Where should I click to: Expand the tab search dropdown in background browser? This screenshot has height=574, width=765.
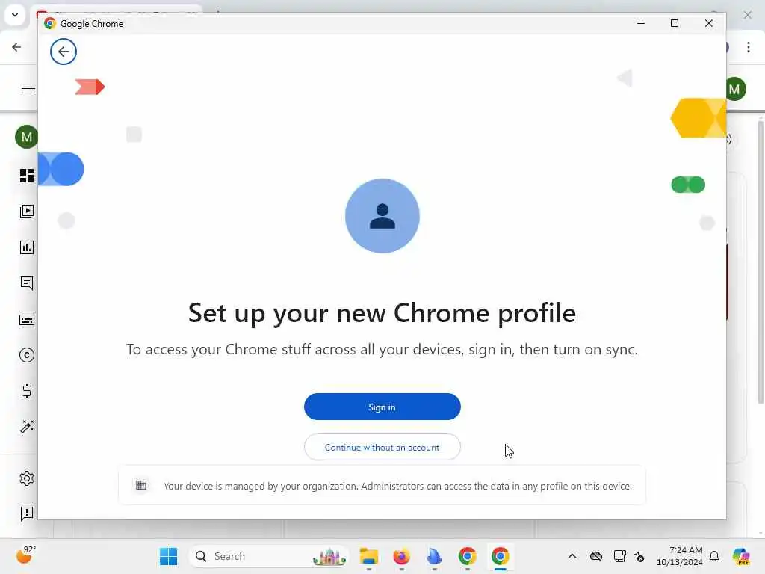[x=15, y=15]
